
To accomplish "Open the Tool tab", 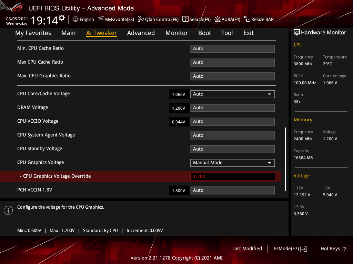I will 227,33.
